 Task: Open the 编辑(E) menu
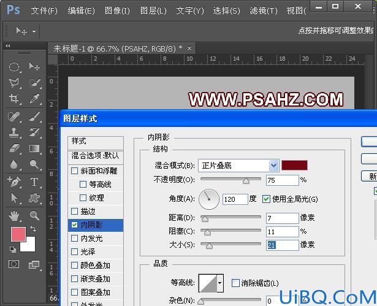tap(81, 10)
